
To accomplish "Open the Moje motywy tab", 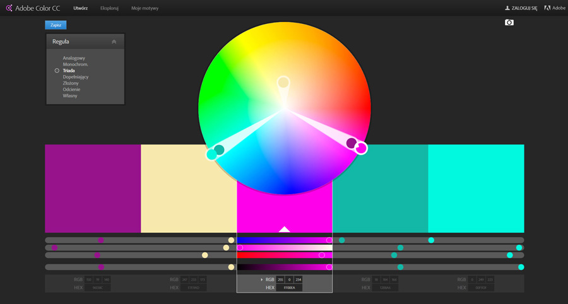I will [x=145, y=8].
